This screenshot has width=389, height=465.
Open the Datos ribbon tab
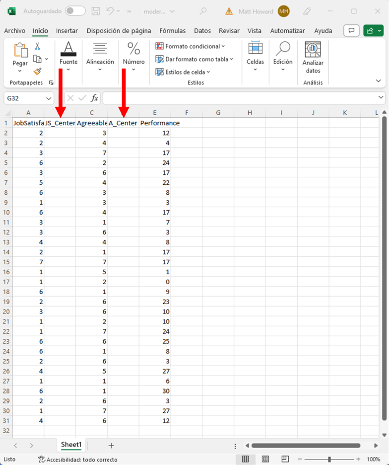[202, 31]
